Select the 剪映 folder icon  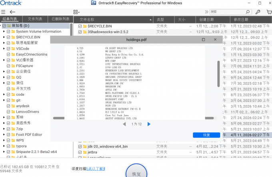[13, 117]
